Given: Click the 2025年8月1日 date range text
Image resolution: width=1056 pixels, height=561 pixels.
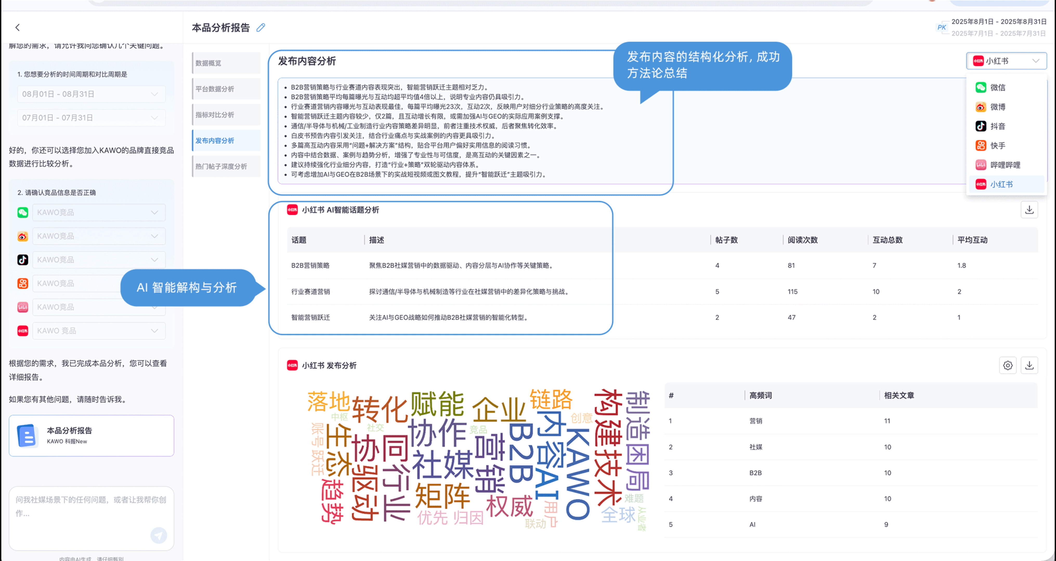Looking at the screenshot, I should click(x=999, y=22).
